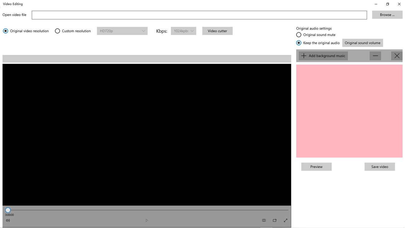Click the cast to device icon
The height and width of the screenshot is (228, 405).
click(x=274, y=220)
